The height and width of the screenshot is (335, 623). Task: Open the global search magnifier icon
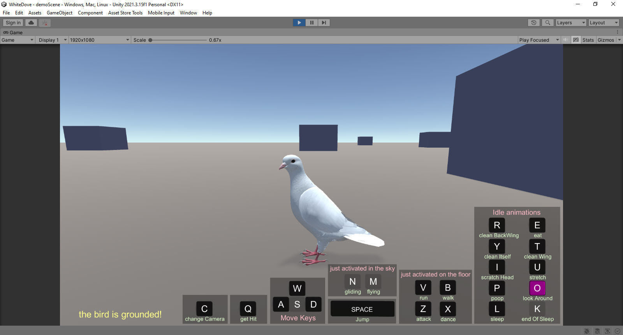coord(547,23)
